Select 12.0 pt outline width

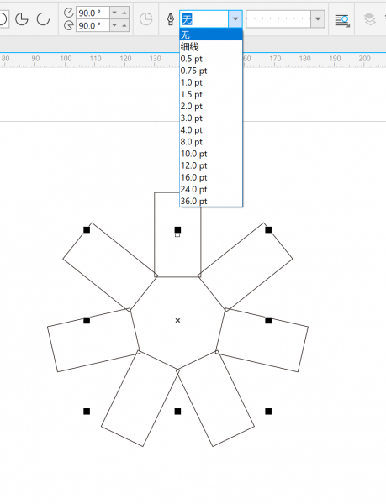[x=211, y=165]
